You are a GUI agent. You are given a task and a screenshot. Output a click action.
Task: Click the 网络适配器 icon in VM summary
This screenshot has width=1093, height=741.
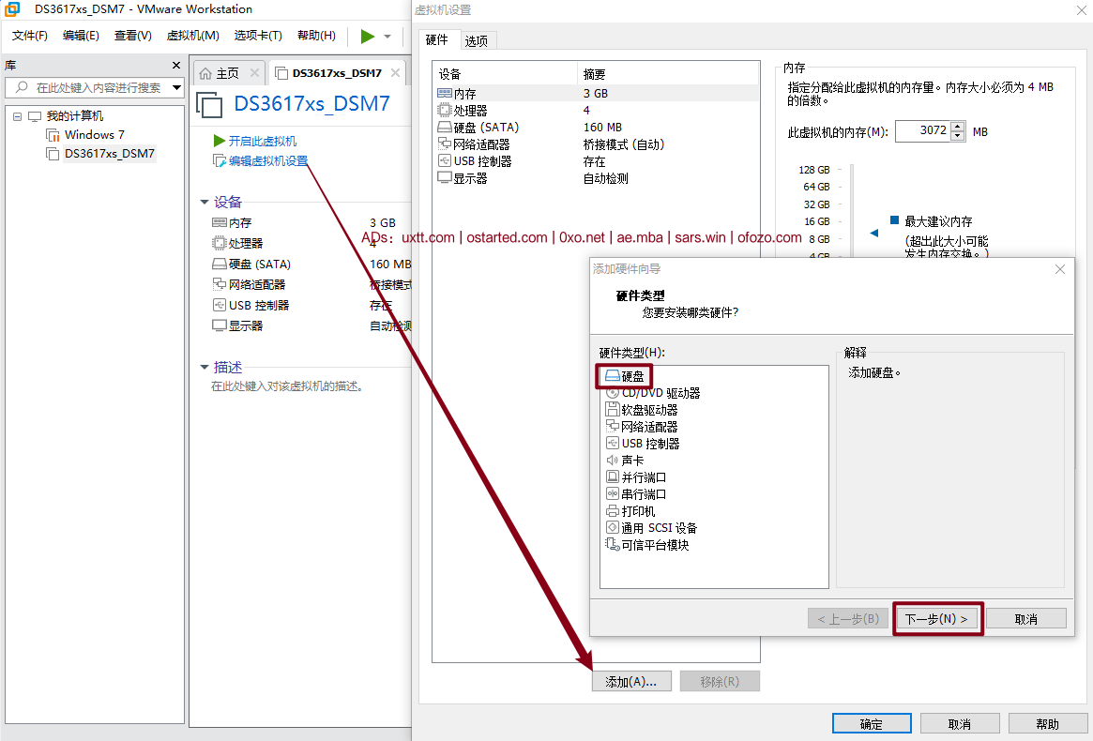[219, 284]
